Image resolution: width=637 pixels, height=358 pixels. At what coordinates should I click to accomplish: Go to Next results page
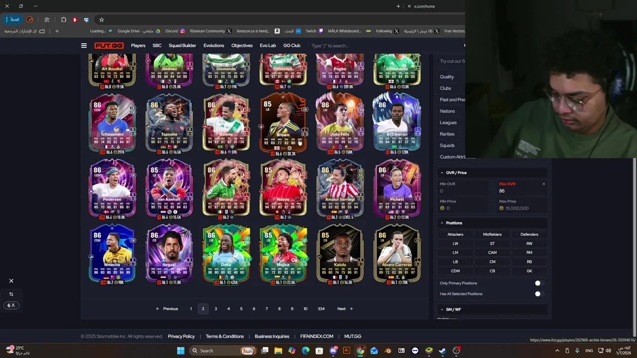pos(345,309)
